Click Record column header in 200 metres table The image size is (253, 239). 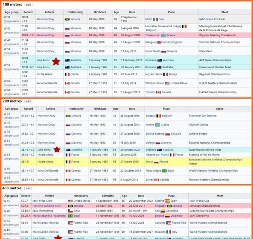pyautogui.click(x=28, y=109)
